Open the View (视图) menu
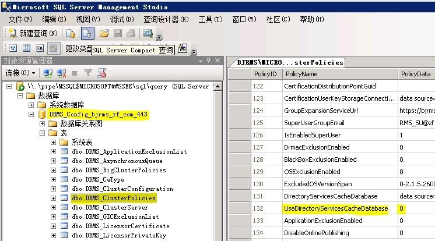This screenshot has width=435, height=241. [x=88, y=19]
